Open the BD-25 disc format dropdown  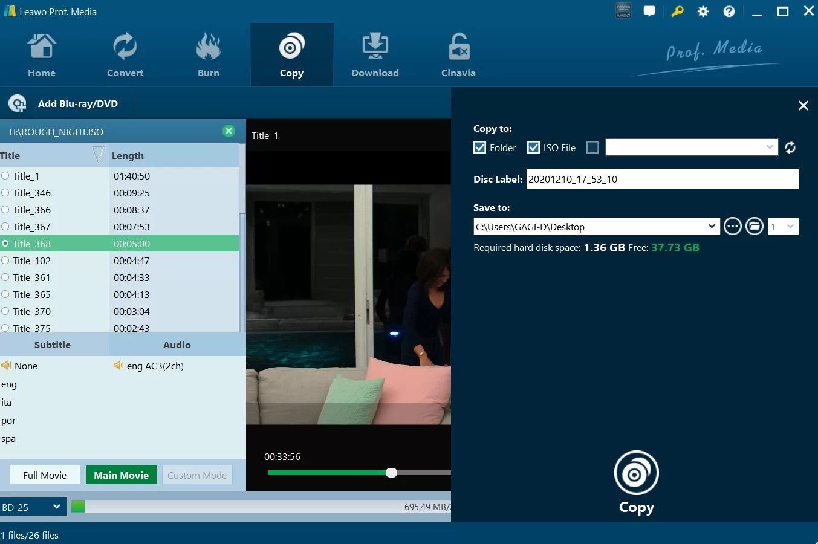tap(33, 507)
